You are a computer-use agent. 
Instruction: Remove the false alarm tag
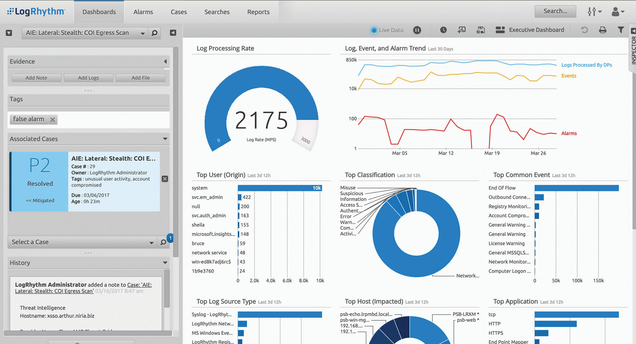pos(52,119)
